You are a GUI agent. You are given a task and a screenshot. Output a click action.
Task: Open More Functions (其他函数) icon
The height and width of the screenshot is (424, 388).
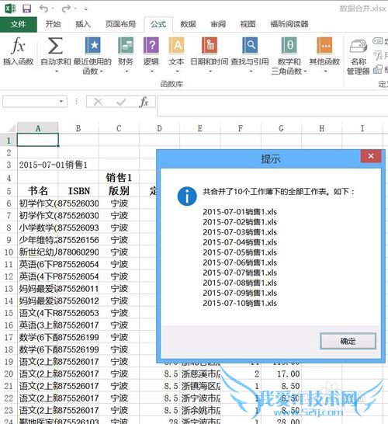324,45
